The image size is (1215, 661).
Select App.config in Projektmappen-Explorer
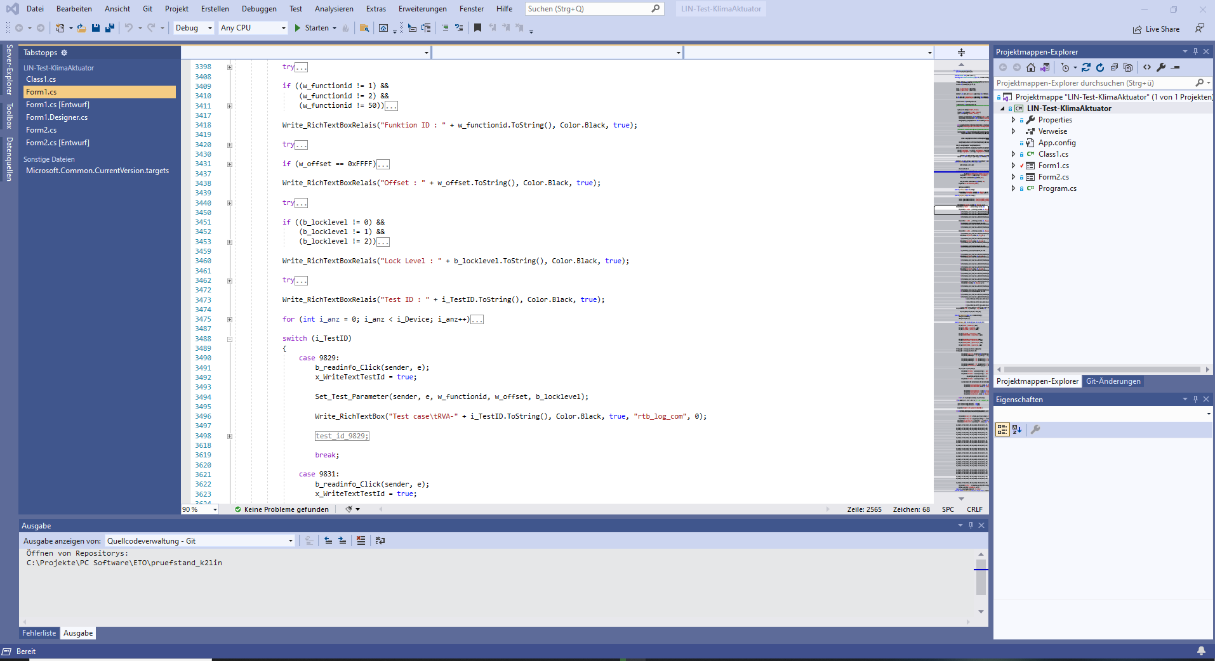[x=1057, y=143]
